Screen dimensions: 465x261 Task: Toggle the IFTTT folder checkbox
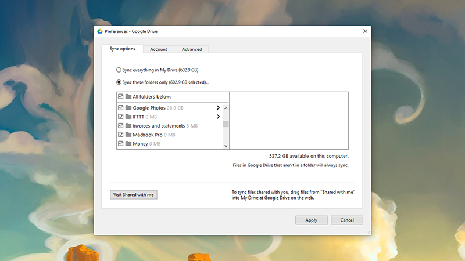(121, 117)
